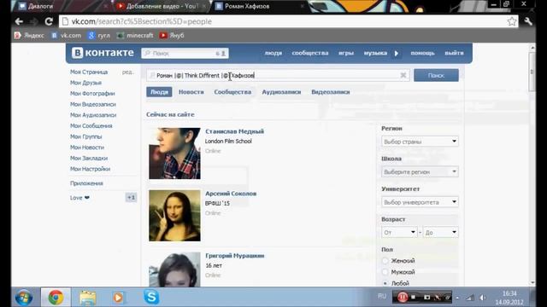Go back with the browser back arrow
Image resolution: width=547 pixels, height=307 pixels.
click(x=19, y=21)
